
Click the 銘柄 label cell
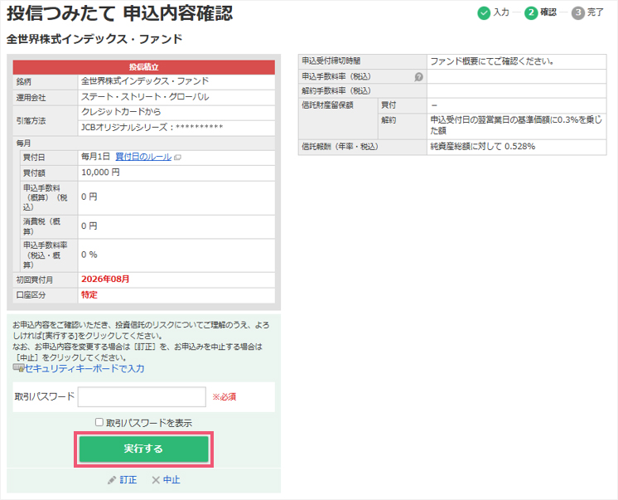click(x=46, y=82)
